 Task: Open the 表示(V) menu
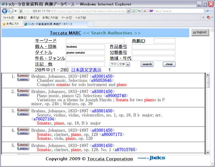pos(34,18)
